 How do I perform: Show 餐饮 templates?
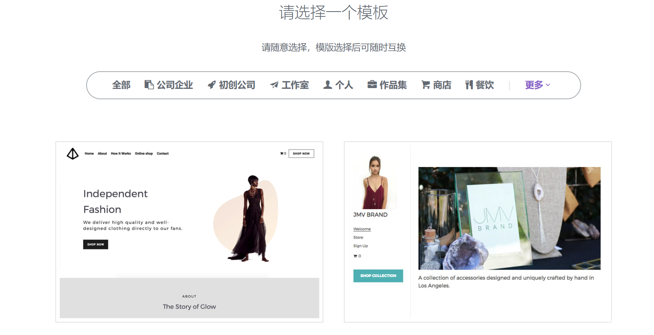point(479,85)
